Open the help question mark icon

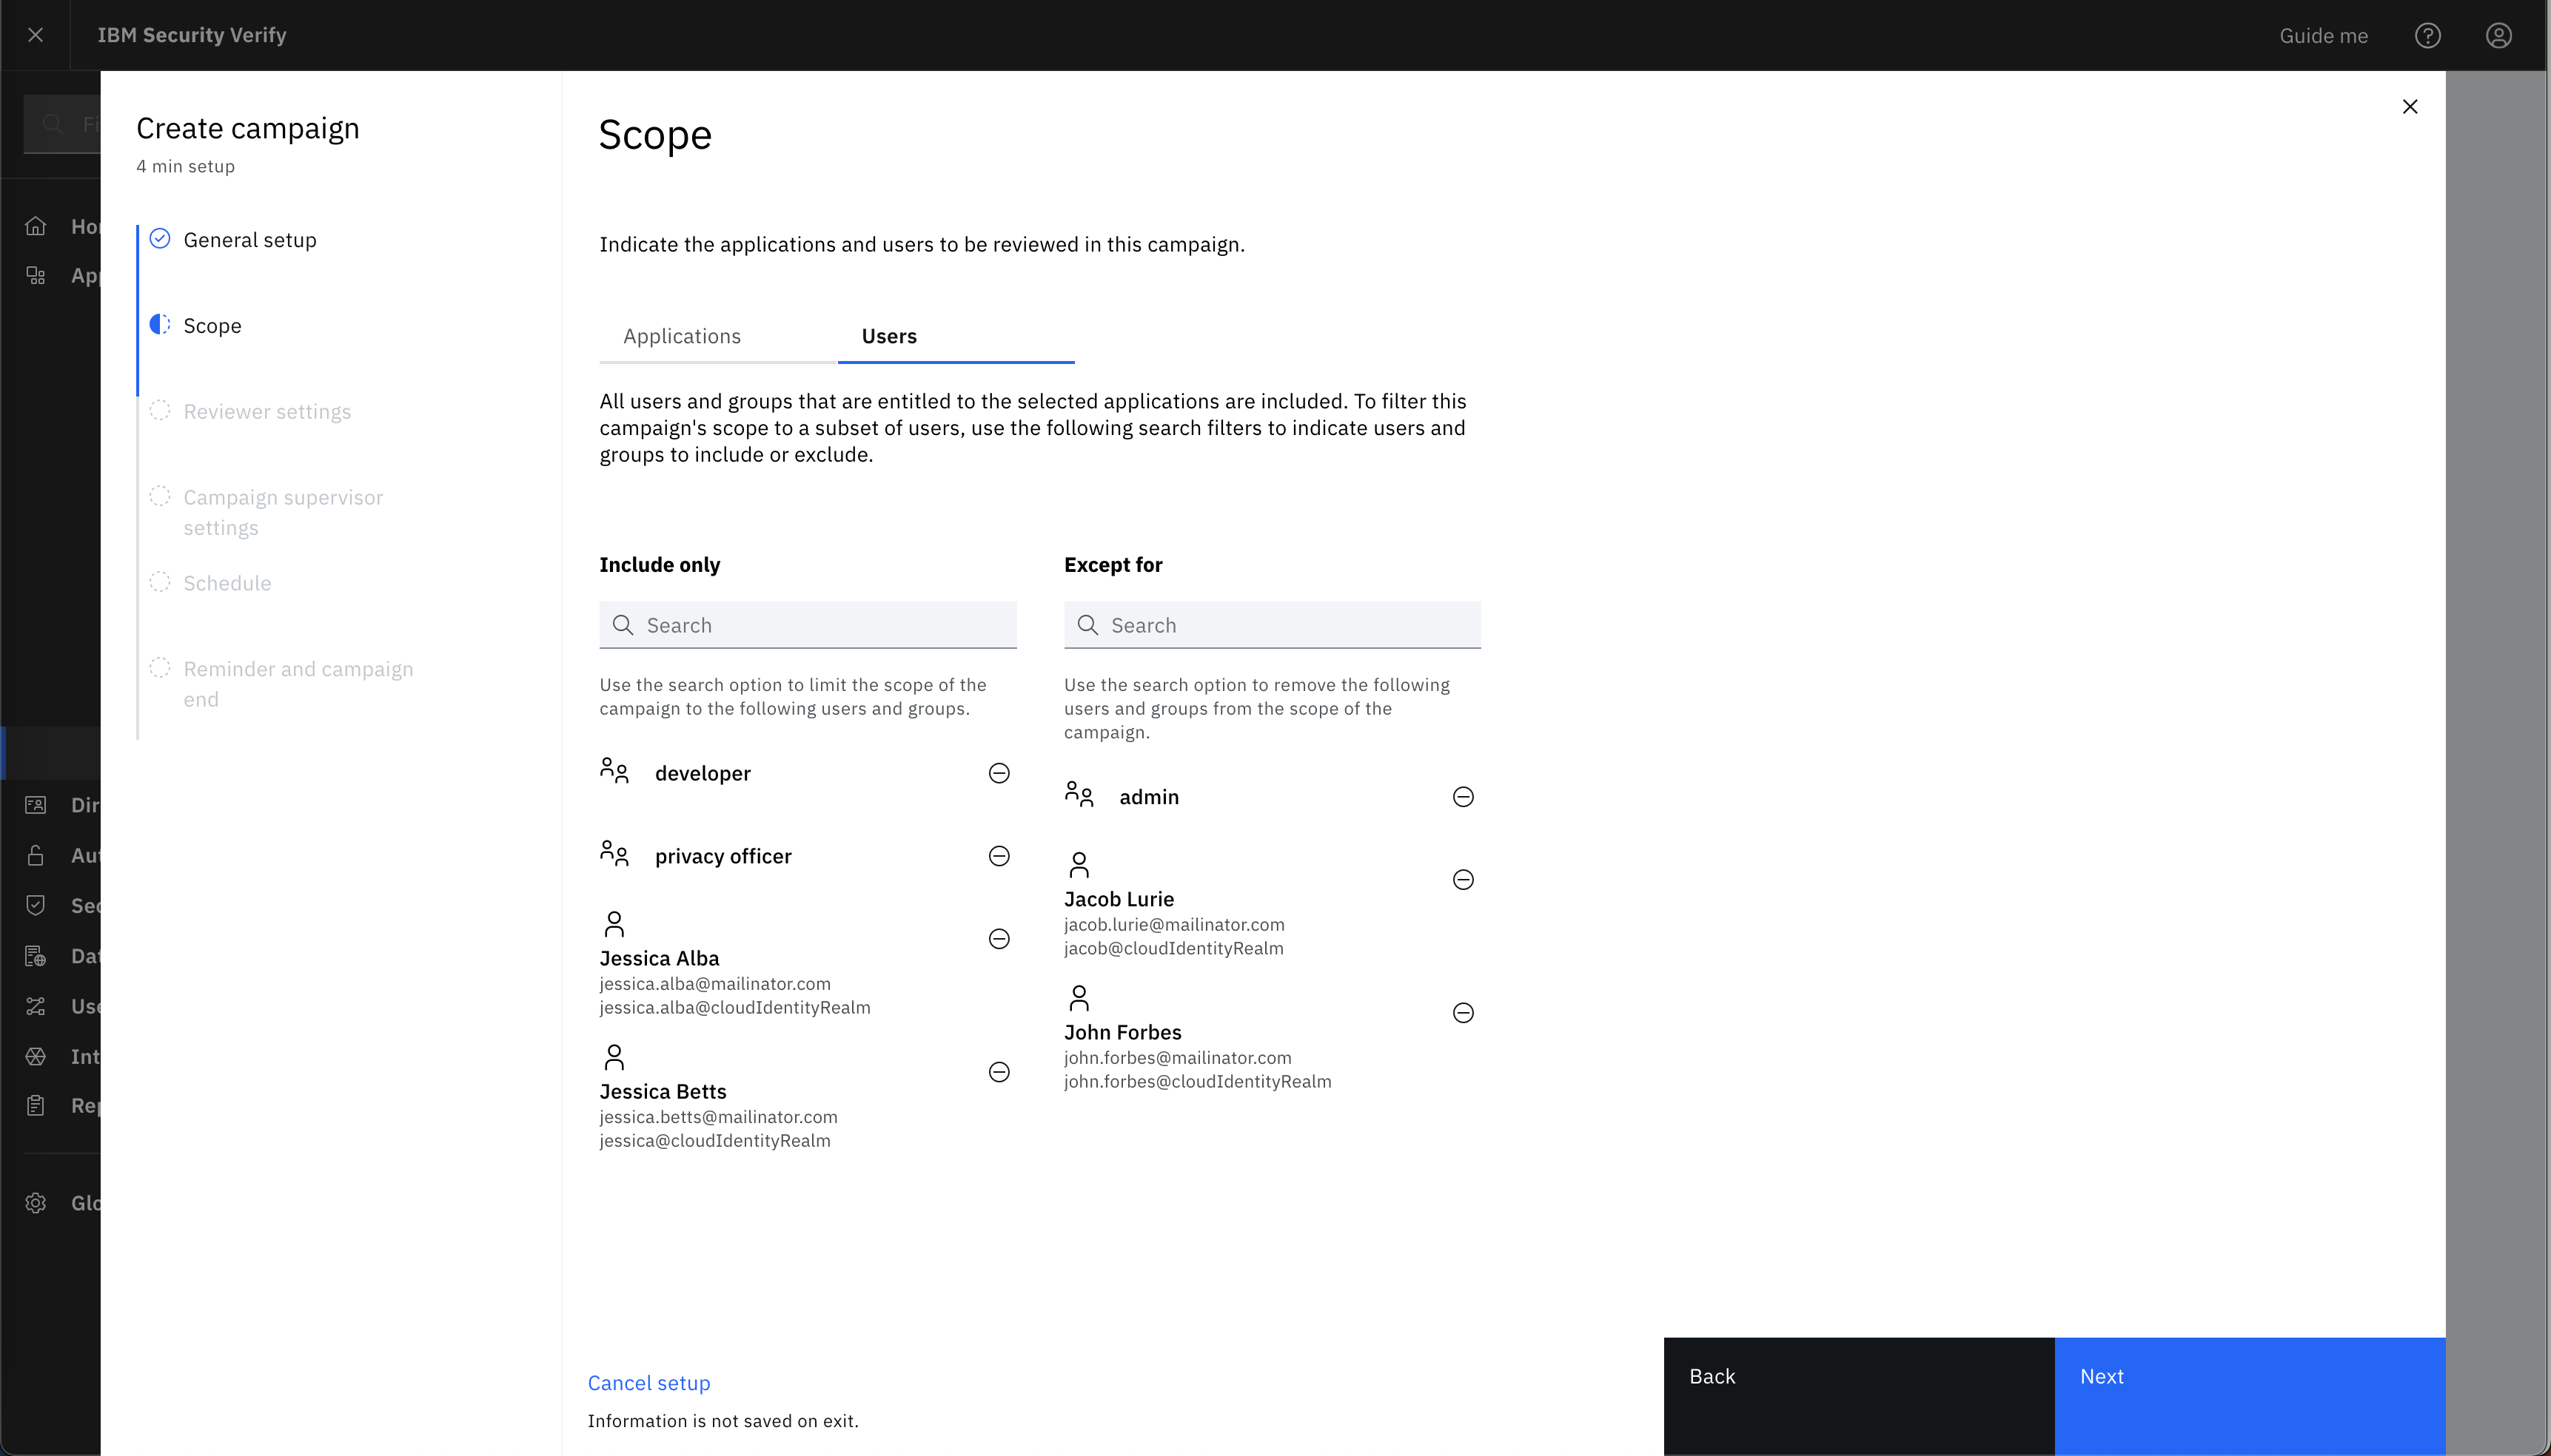click(2427, 36)
